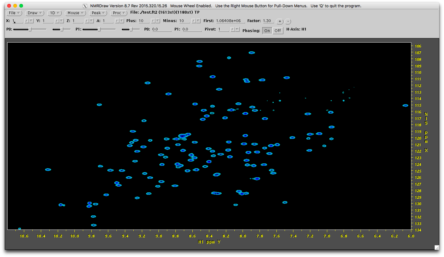This screenshot has height=257, width=444.
Task: Open the File pull-down menu
Action: click(x=14, y=13)
